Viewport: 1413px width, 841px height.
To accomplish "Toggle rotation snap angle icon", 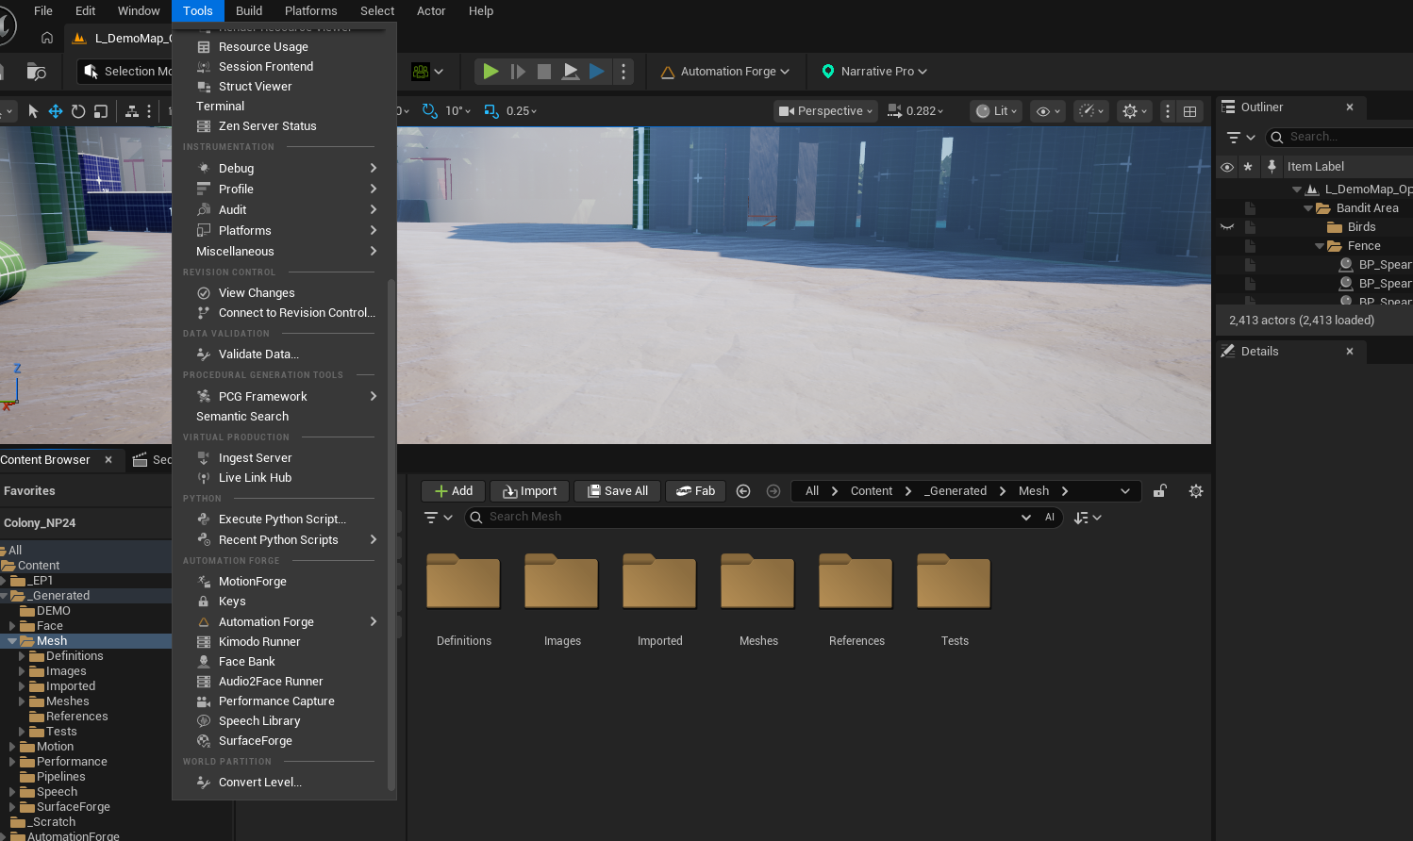I will [430, 110].
